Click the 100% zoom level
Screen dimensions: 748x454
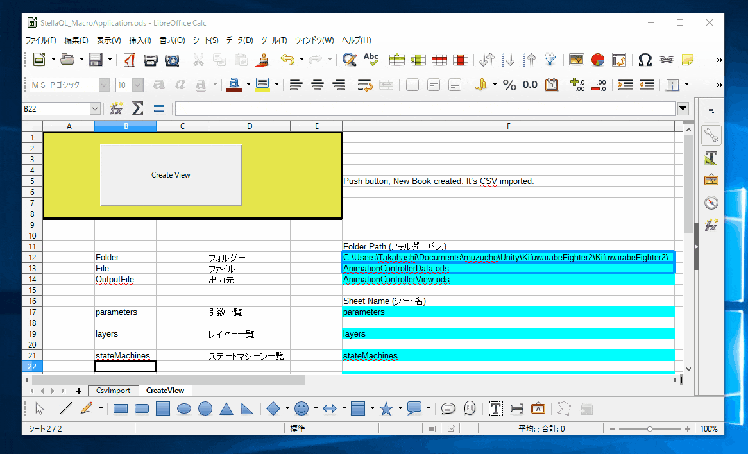tap(709, 429)
